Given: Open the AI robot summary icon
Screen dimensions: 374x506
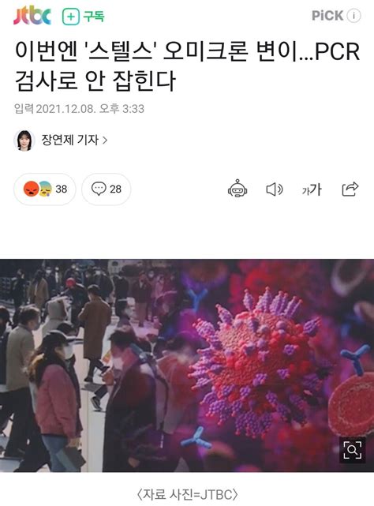Looking at the screenshot, I should (x=237, y=189).
